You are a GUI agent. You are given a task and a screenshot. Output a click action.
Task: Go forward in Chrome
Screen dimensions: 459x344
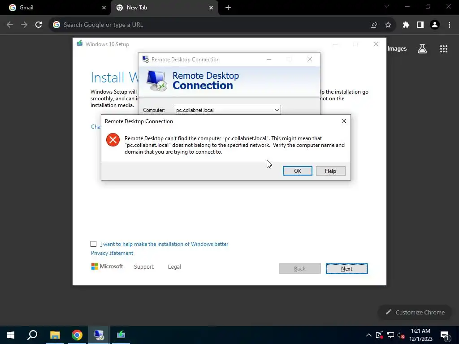coord(24,25)
